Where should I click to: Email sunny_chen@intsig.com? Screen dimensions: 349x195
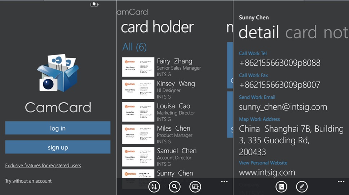click(x=283, y=107)
